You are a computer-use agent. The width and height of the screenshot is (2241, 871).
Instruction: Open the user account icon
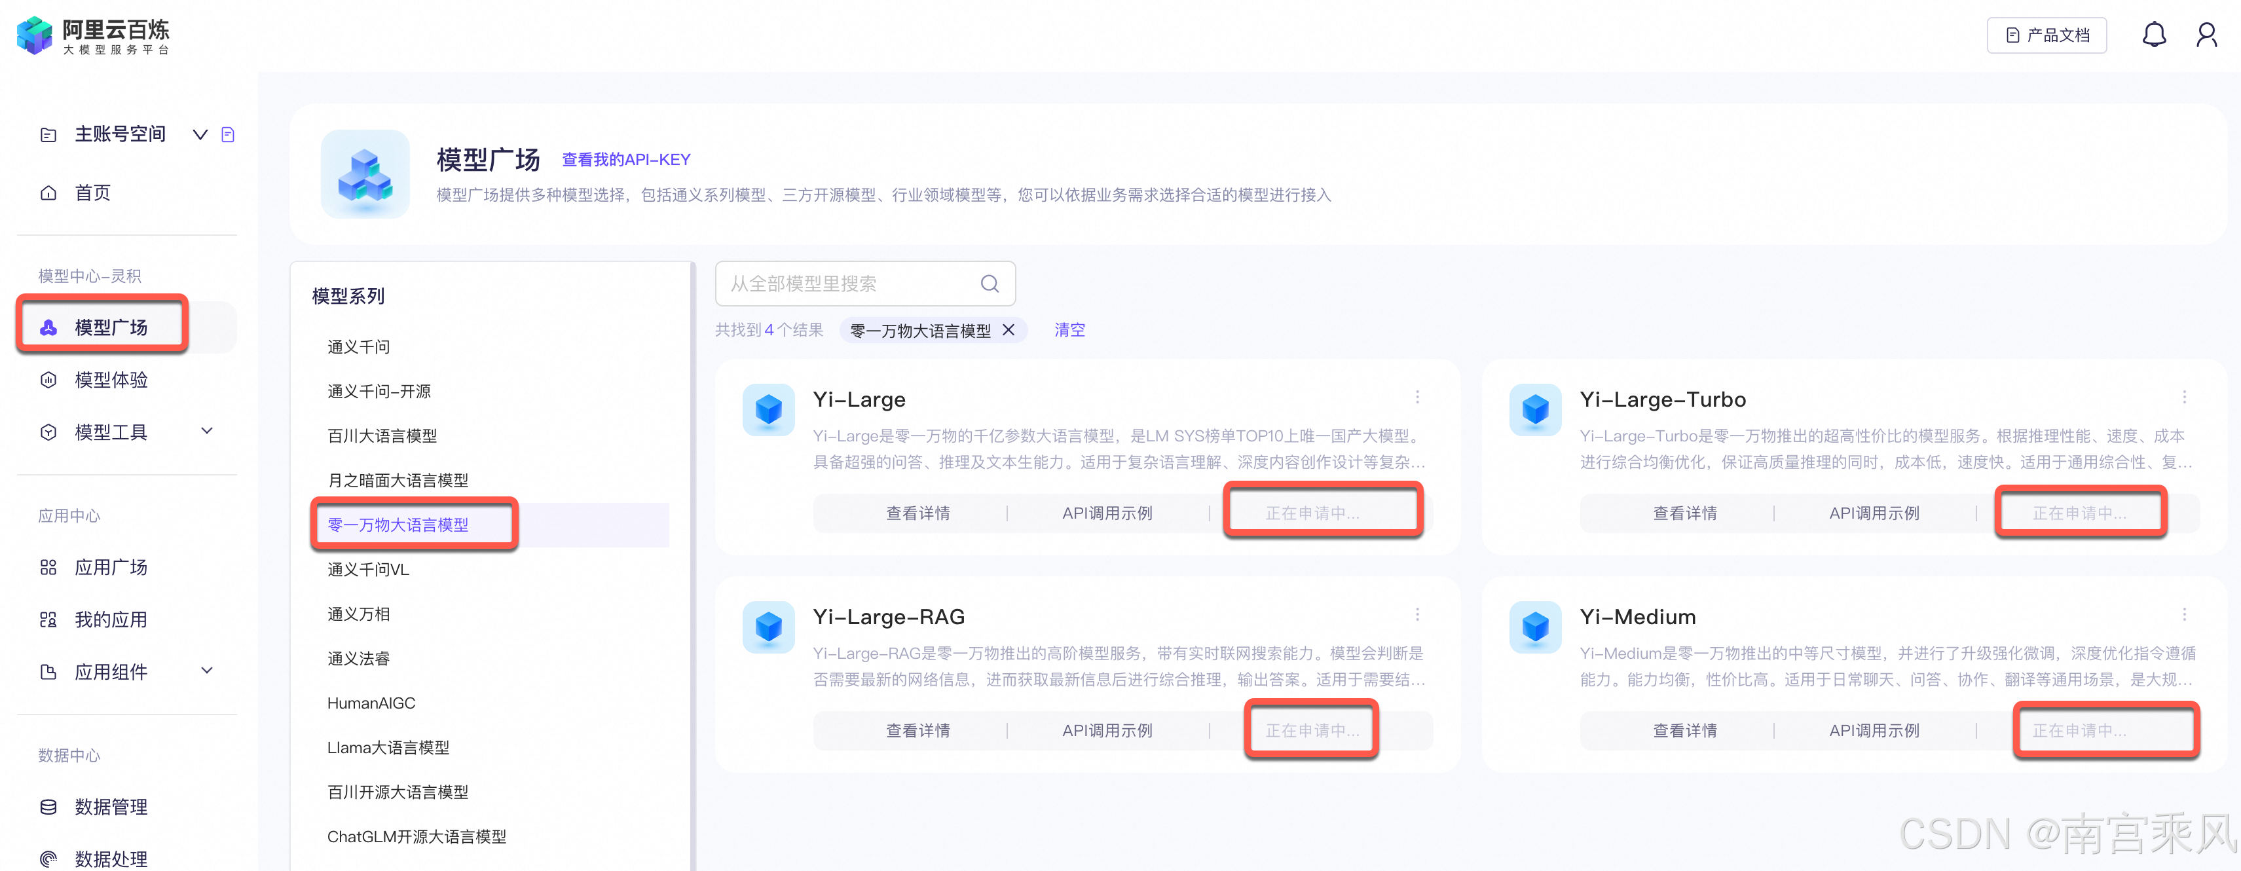[2207, 35]
